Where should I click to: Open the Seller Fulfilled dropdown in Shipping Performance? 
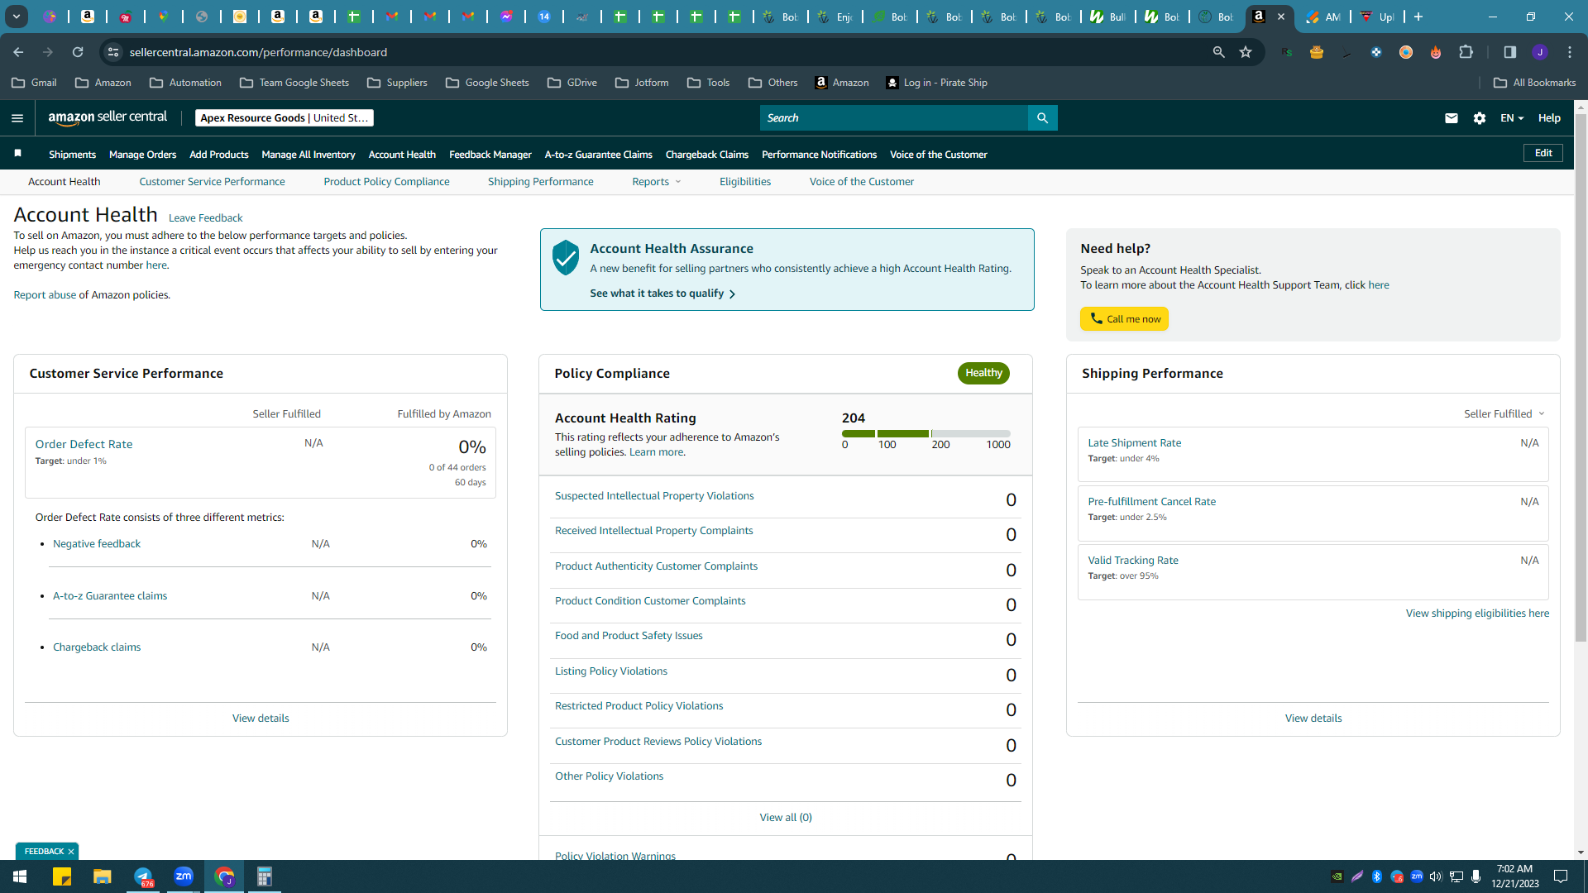pos(1504,413)
